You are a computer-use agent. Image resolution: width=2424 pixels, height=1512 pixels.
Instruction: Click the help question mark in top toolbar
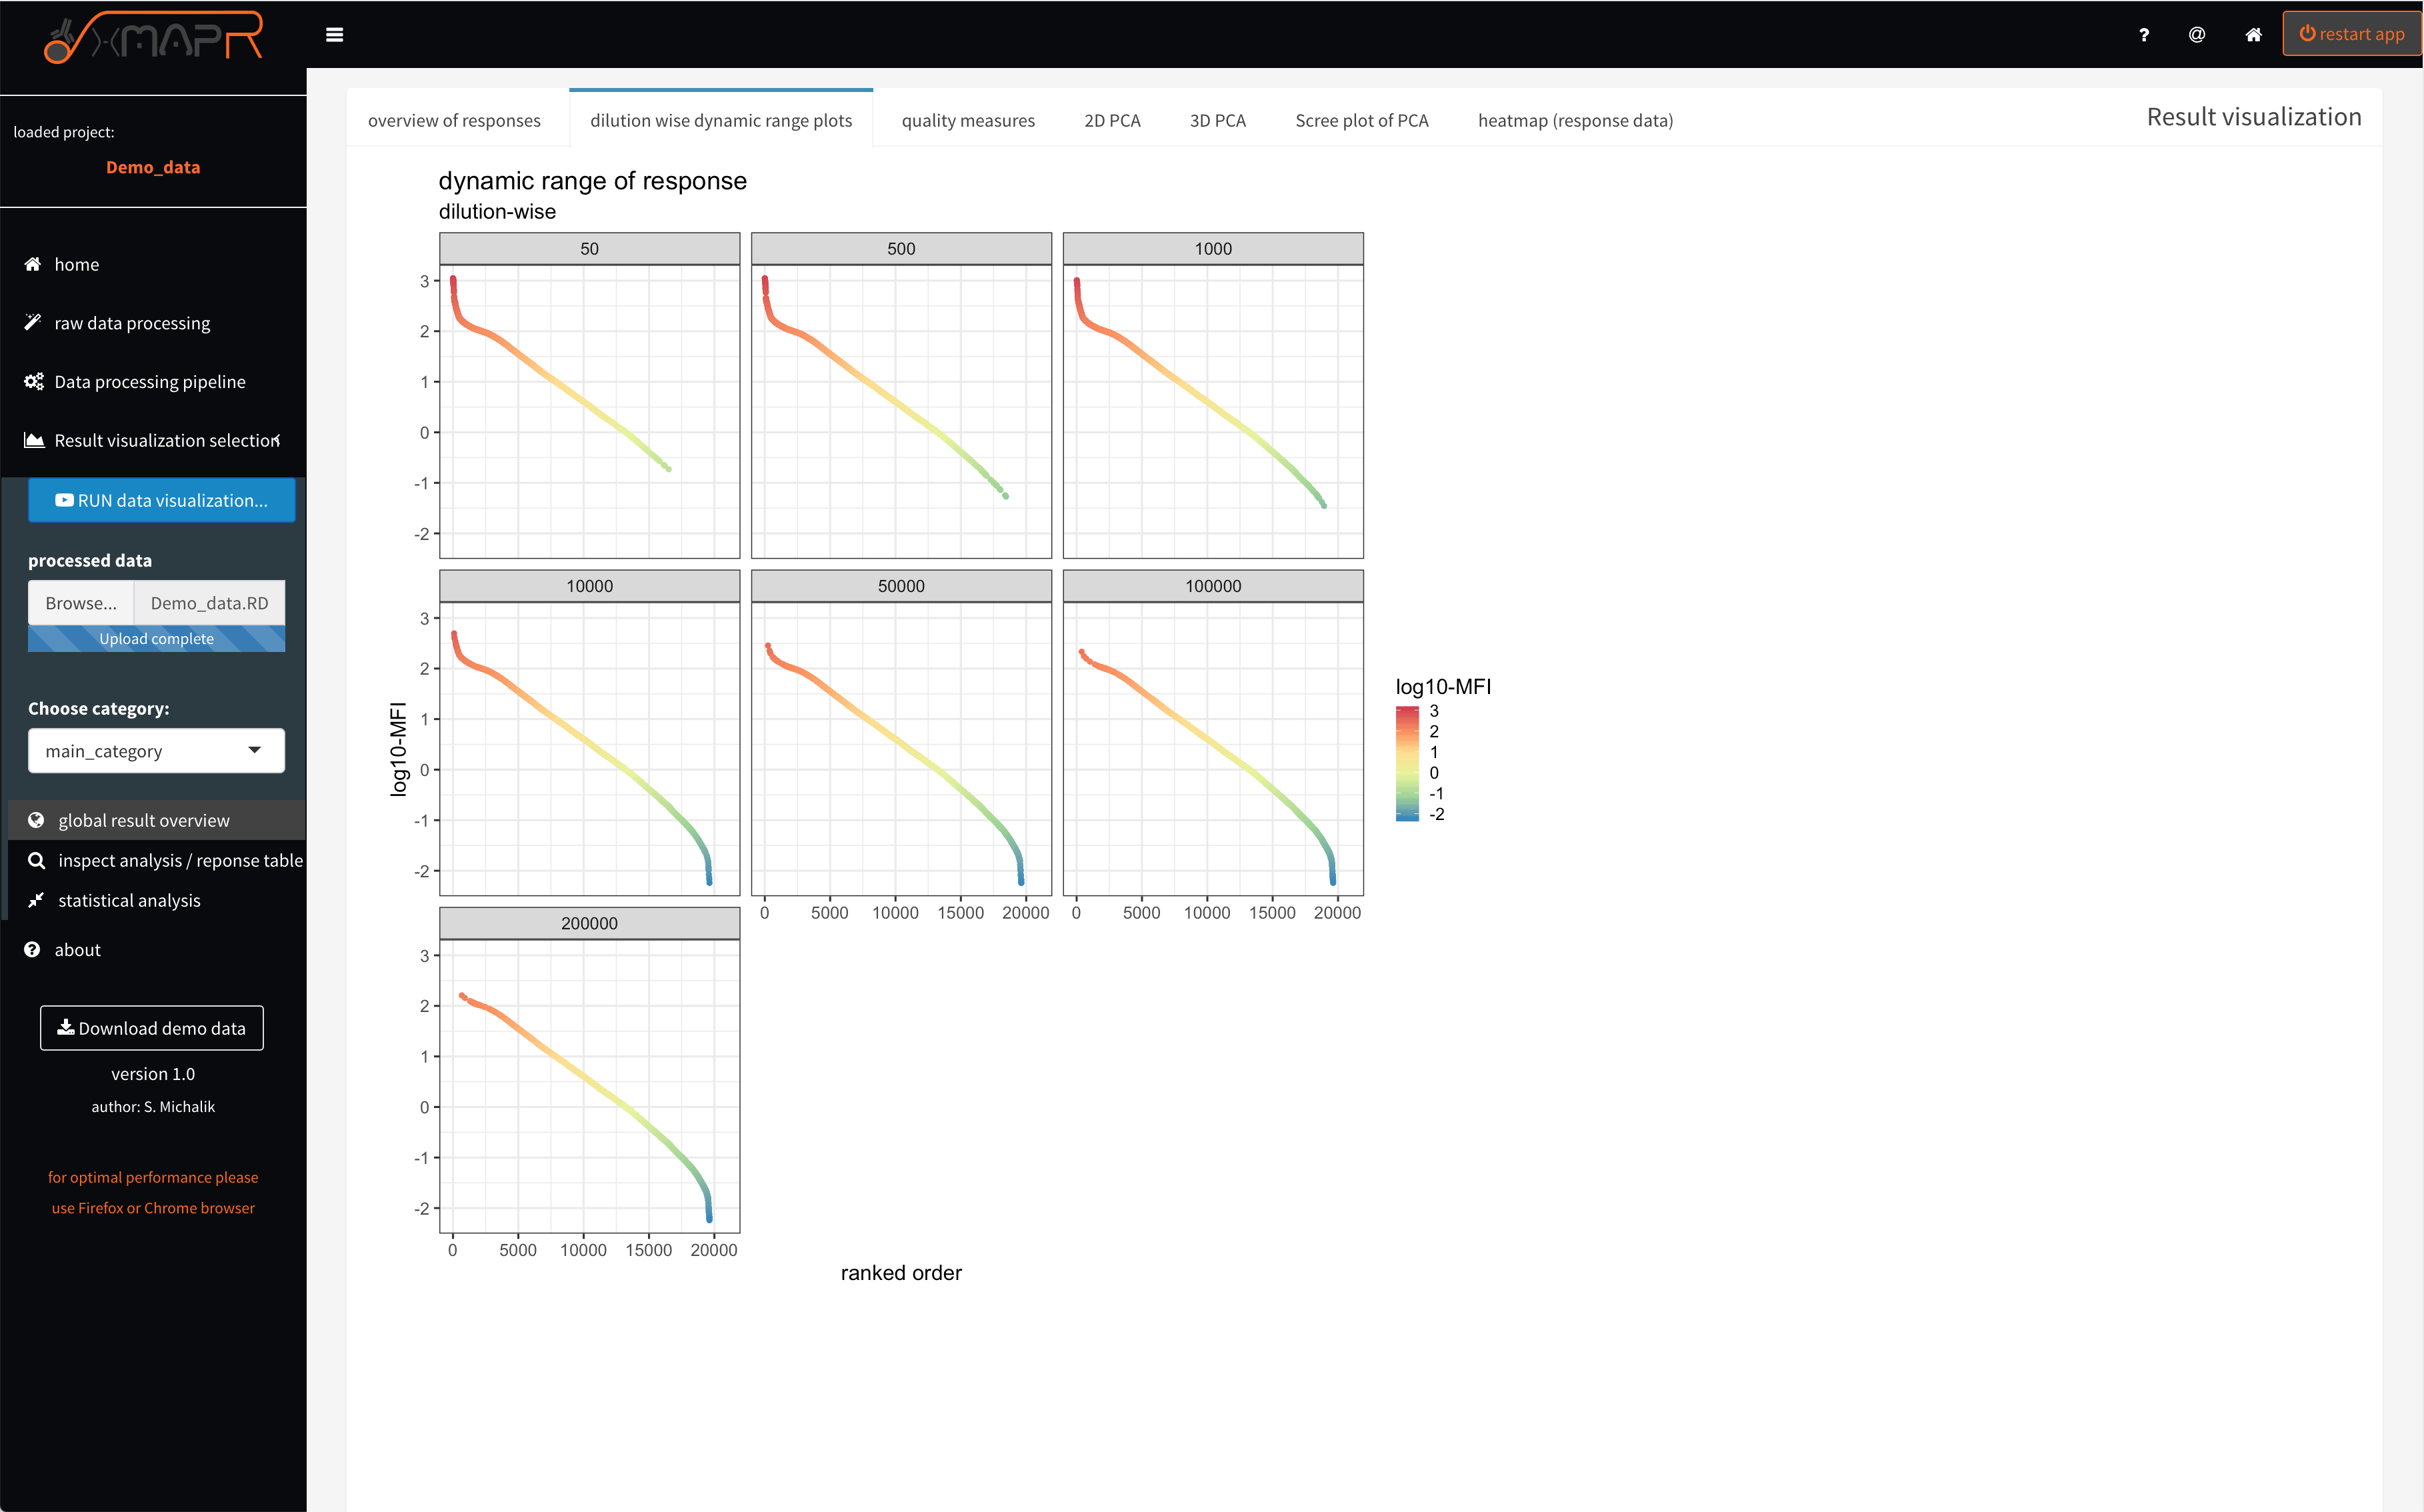click(2144, 34)
